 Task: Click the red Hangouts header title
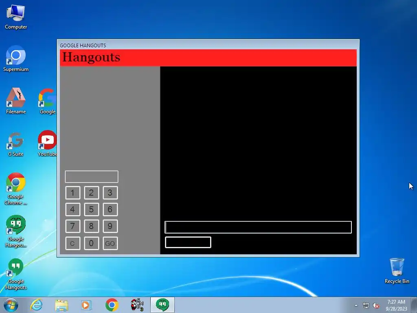91,57
